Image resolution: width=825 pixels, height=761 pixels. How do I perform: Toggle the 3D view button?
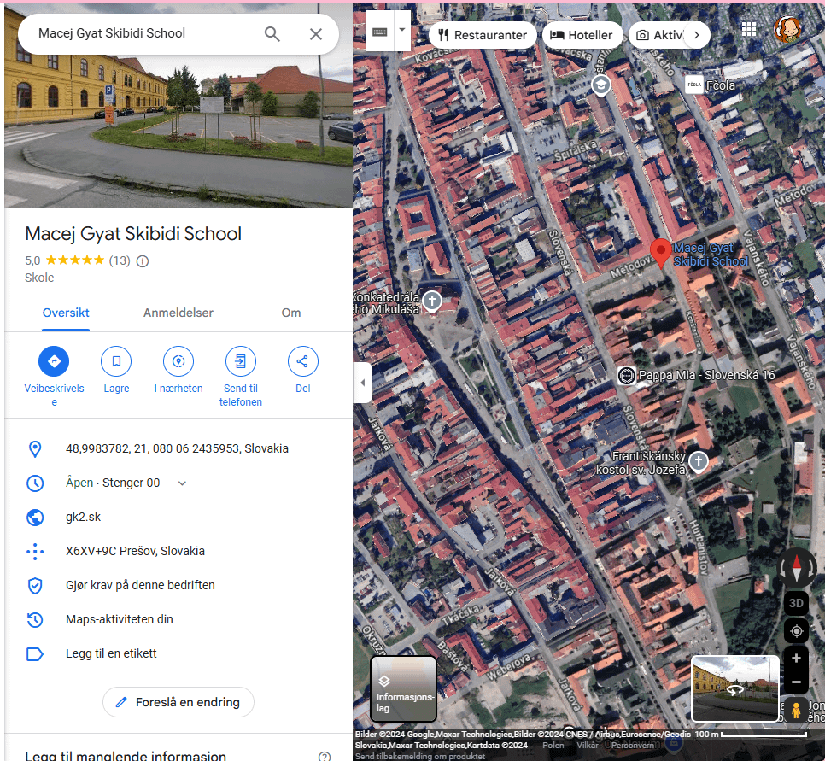[796, 603]
